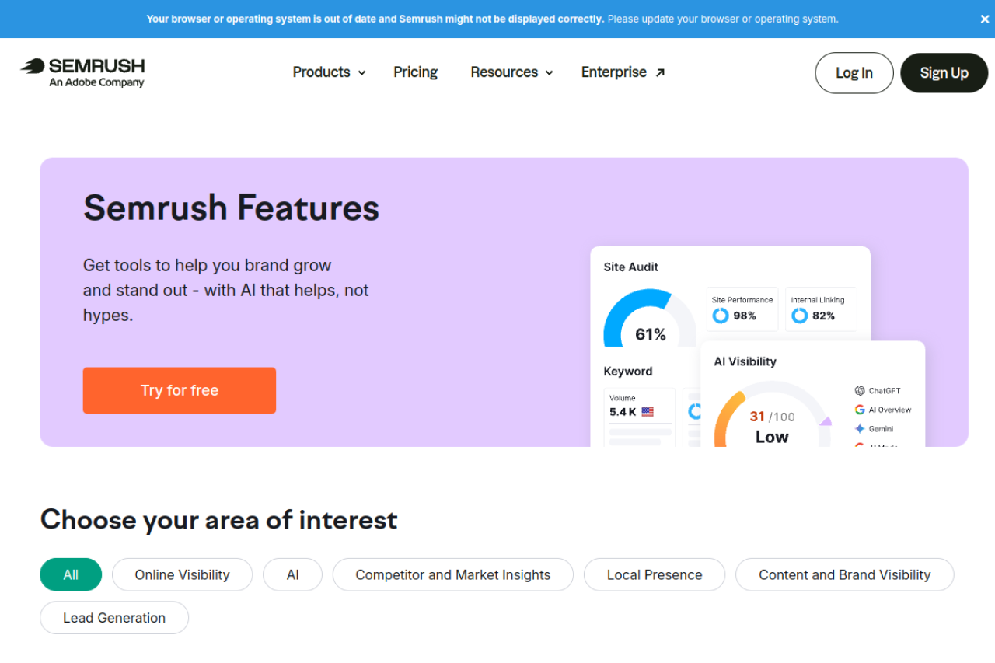995x663 pixels.
Task: Click the Site Audit card title
Action: coord(631,267)
